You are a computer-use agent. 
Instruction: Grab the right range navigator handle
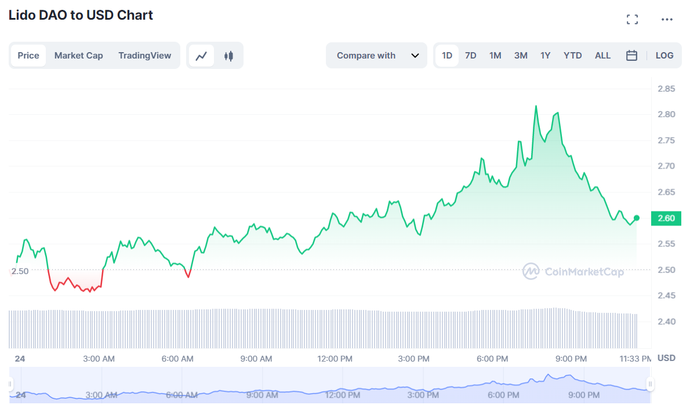point(650,384)
